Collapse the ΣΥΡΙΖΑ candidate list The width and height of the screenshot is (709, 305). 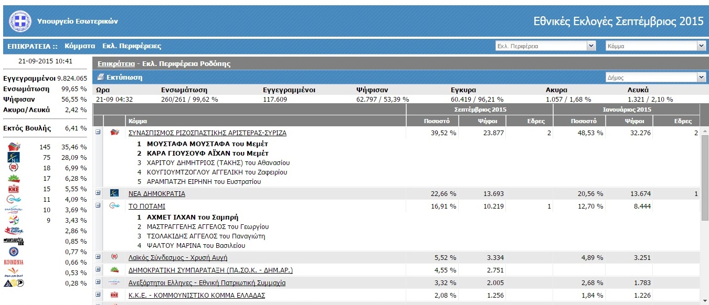pos(98,133)
